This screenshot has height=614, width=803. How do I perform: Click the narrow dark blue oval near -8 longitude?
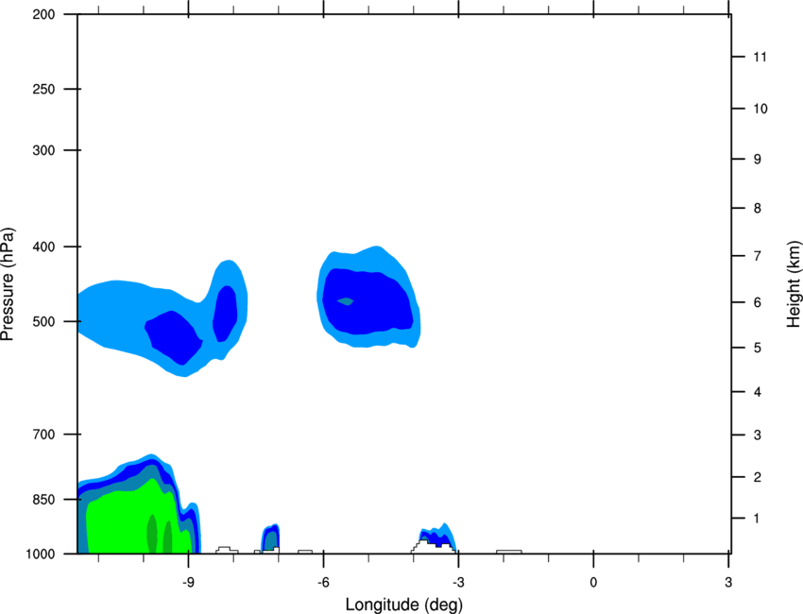click(225, 314)
